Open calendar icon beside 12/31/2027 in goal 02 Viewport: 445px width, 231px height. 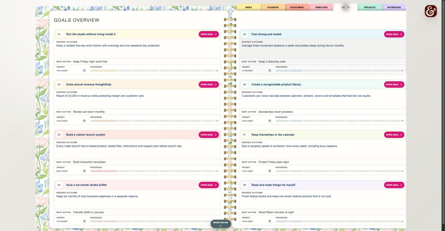pos(84,121)
